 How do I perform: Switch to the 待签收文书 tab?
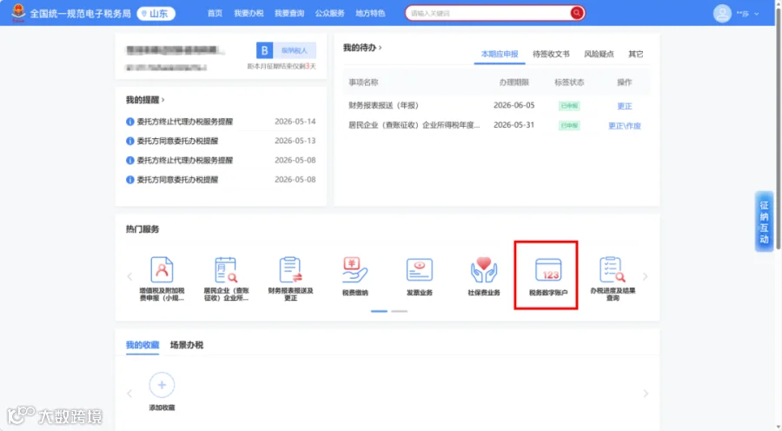point(551,54)
